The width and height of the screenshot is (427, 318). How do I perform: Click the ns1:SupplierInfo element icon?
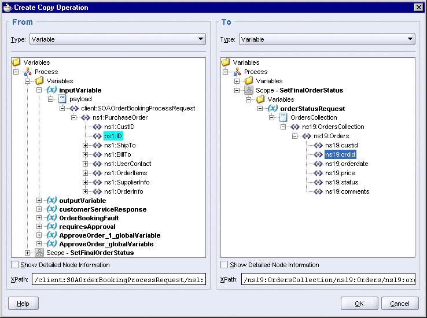coord(97,182)
